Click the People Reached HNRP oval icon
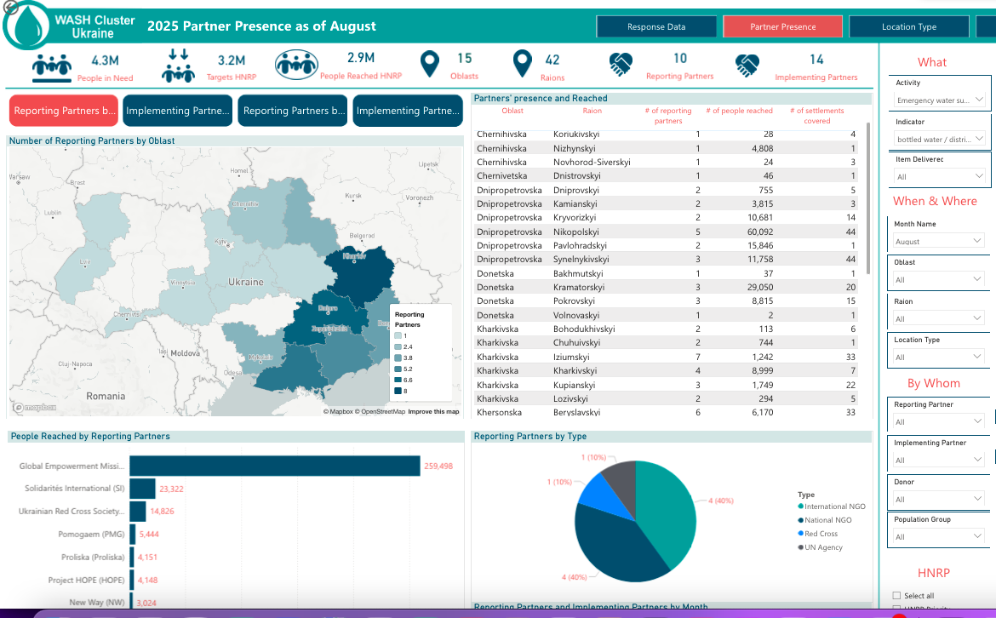This screenshot has width=996, height=618. point(296,65)
